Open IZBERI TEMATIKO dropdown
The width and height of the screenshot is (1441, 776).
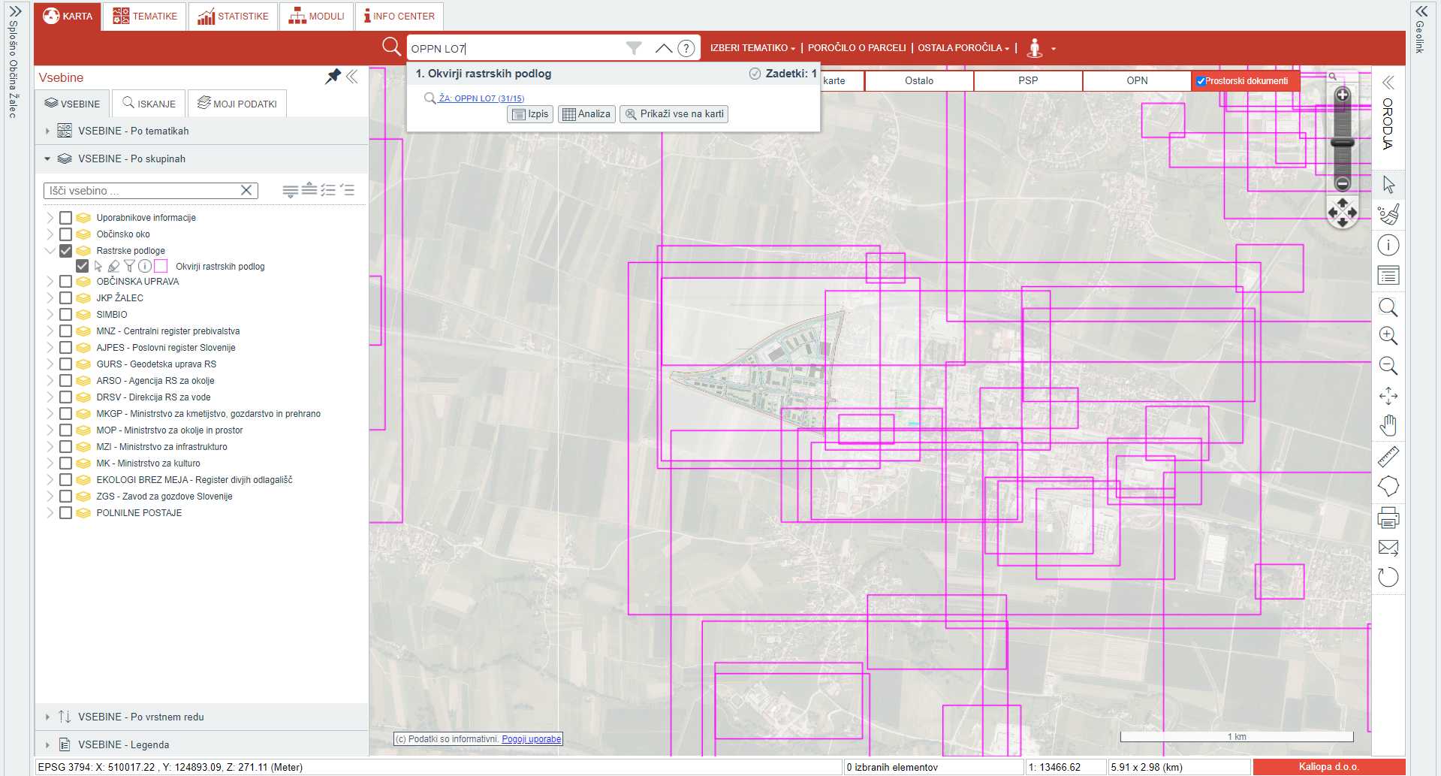pos(752,48)
